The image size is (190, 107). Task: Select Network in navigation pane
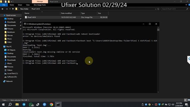tap(9, 81)
